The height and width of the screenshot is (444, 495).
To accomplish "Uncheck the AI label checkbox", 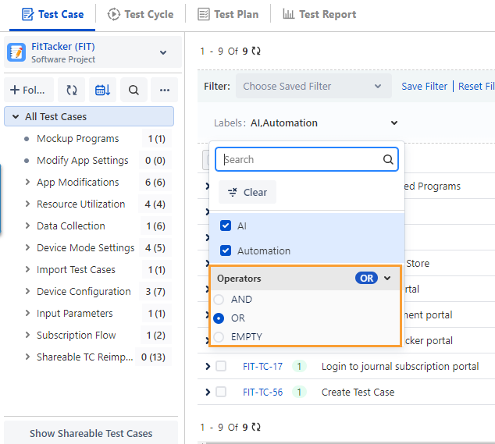I will (226, 226).
